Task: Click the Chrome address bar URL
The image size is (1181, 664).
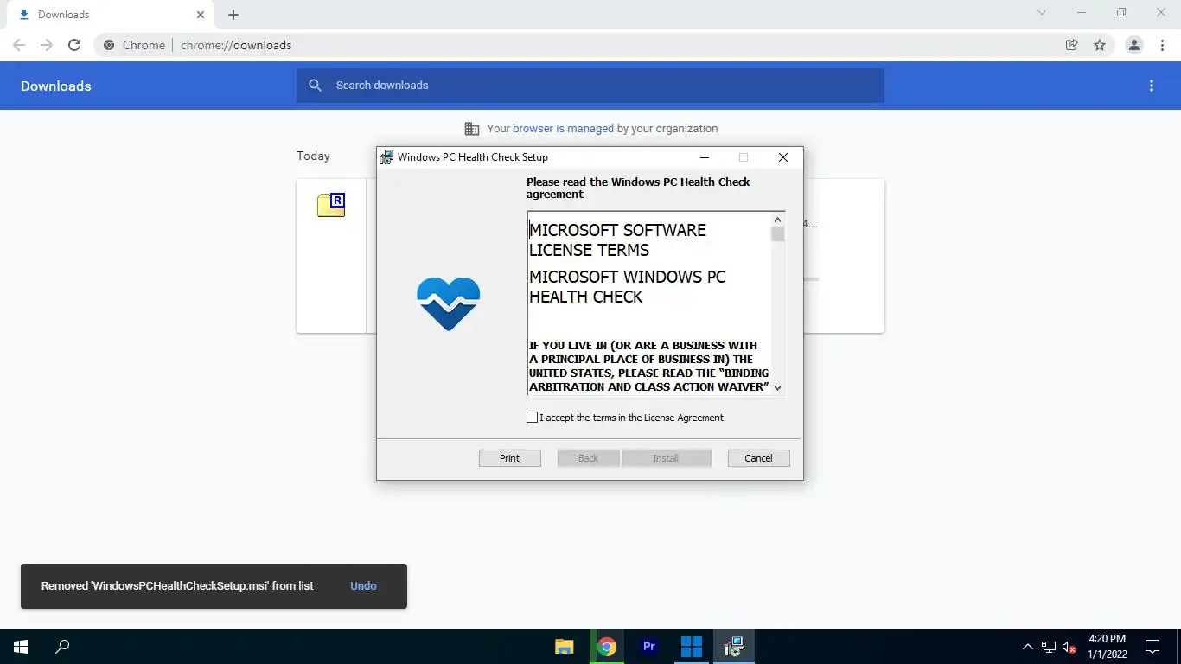Action: coord(236,45)
